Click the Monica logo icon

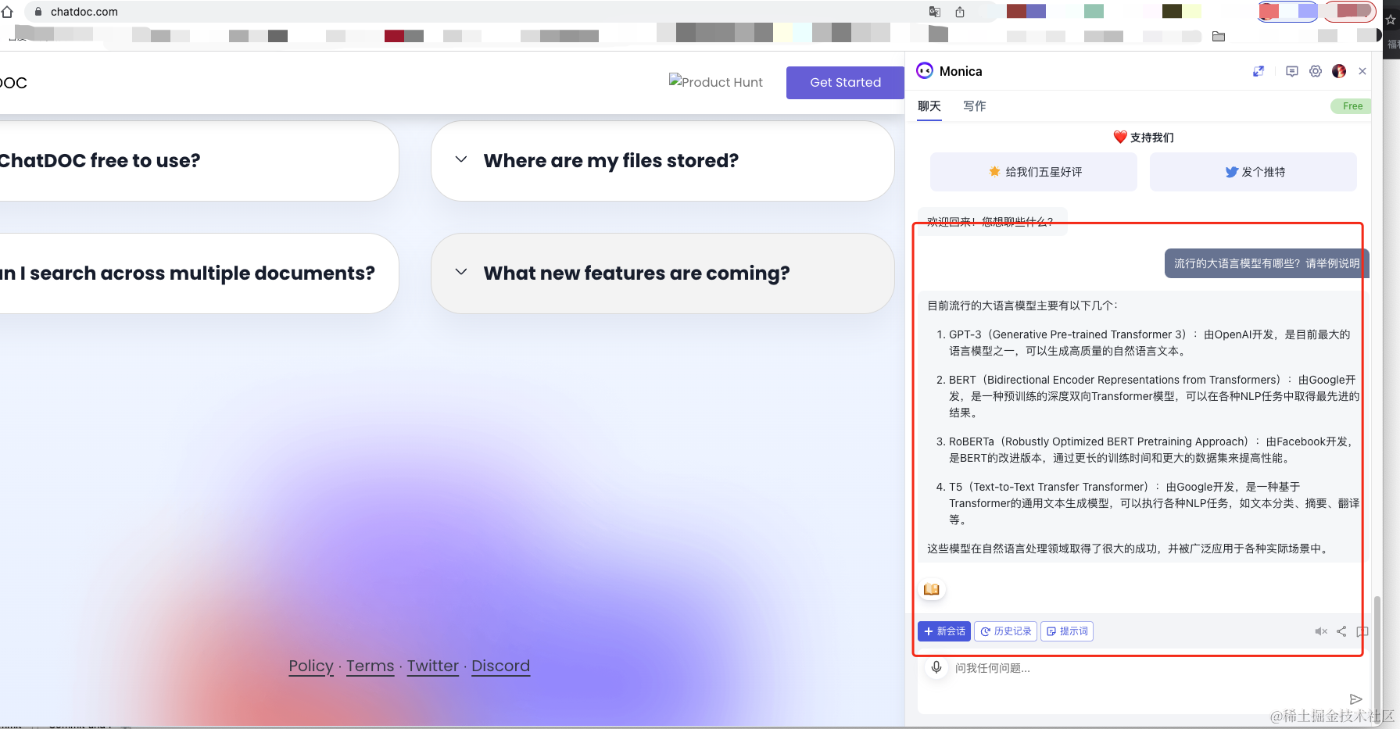925,71
